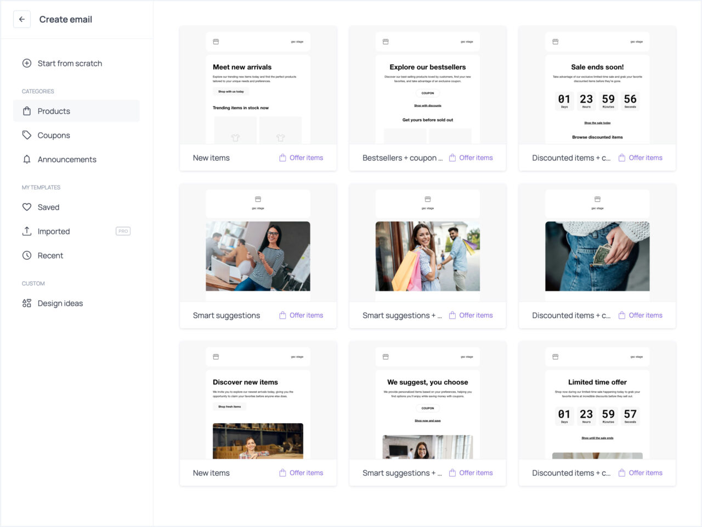The height and width of the screenshot is (527, 702).
Task: Switch to the Announcements category
Action: [67, 159]
